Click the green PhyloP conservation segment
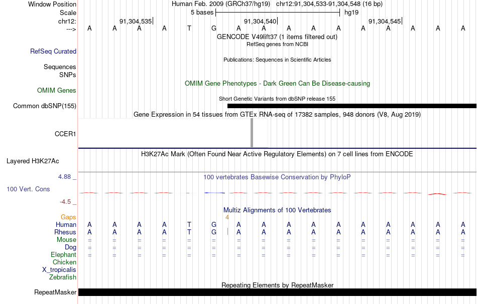This screenshot has height=304, width=477. pos(188,193)
